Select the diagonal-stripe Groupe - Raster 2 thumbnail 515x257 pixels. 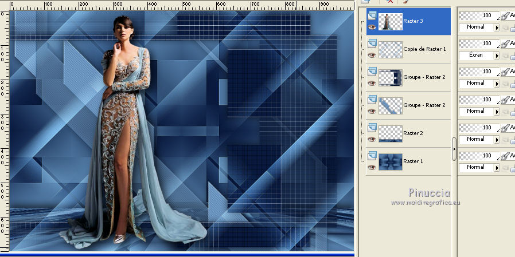391,106
